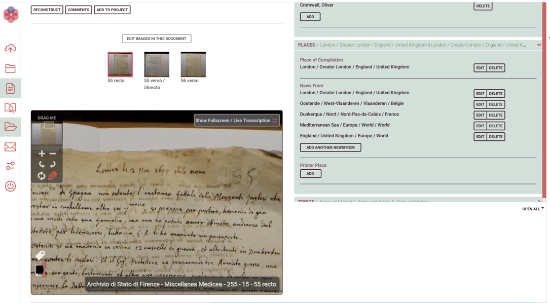Rotate image counterclockwise
Image resolution: width=550 pixels, height=303 pixels.
(x=42, y=164)
